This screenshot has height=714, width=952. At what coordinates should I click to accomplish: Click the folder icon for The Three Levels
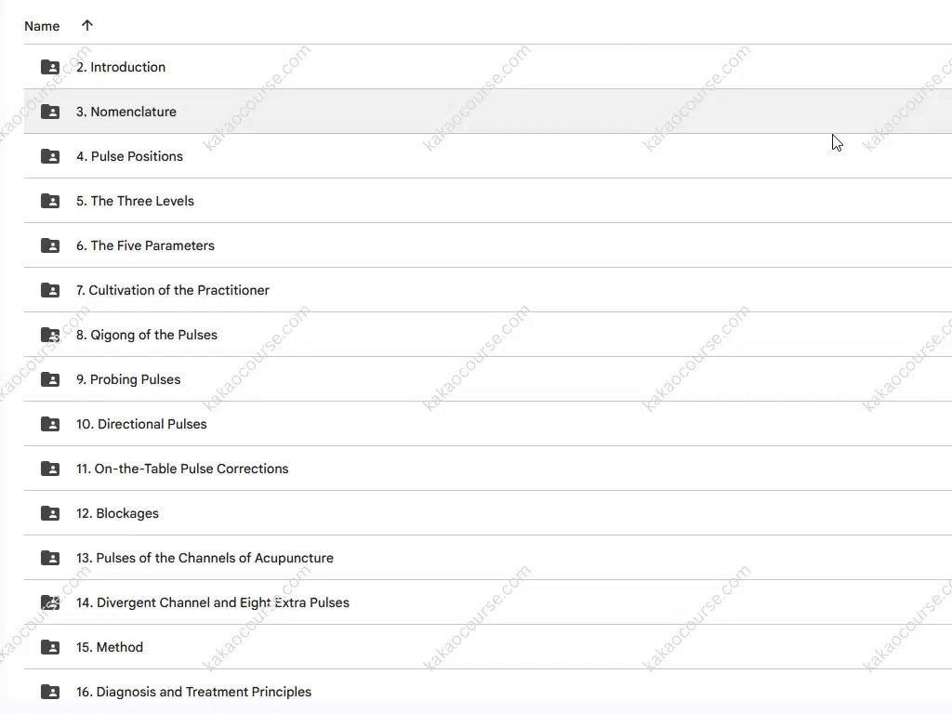click(50, 201)
